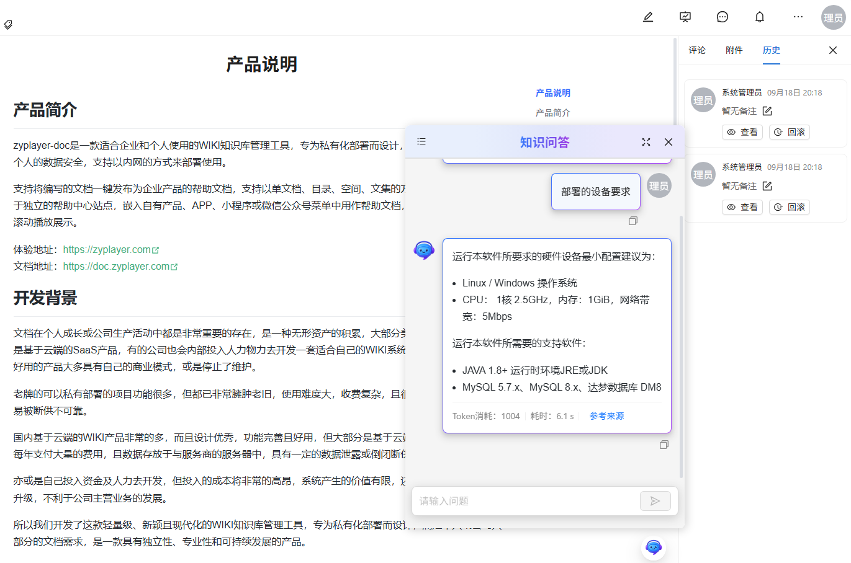
Task: Click 知识问答 dialog title
Action: click(x=544, y=142)
